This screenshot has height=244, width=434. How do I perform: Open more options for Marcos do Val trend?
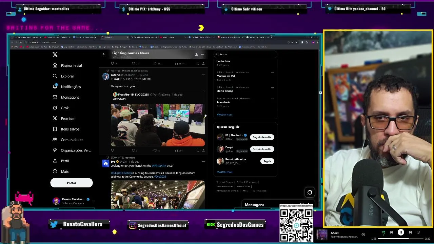272,73
